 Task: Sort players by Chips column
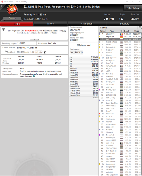click(x=136, y=31)
